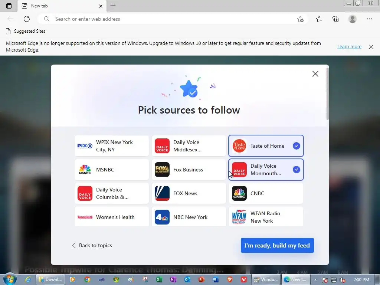Image resolution: width=380 pixels, height=285 pixels.
Task: Select Daily Voice Columbia source
Action: click(x=112, y=193)
